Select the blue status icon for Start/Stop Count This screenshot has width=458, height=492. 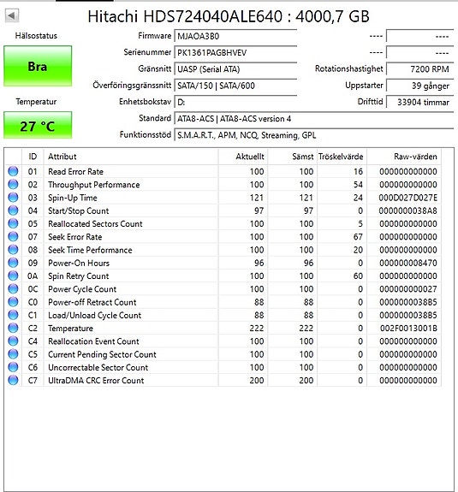point(13,210)
